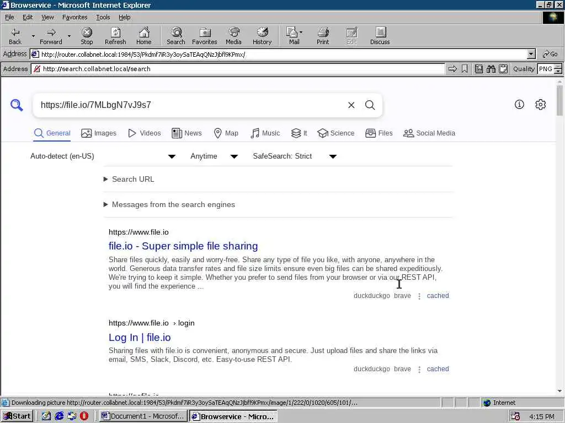Open the File menu
The width and height of the screenshot is (565, 423).
point(9,17)
